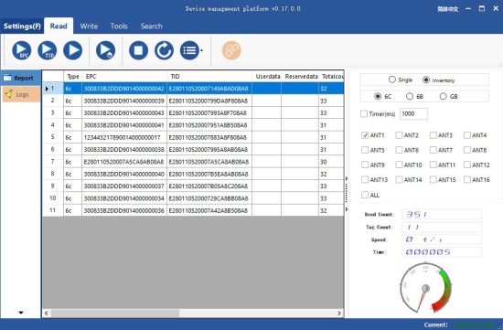The width and height of the screenshot is (503, 330).
Task: Click the timed play icon with clock
Action: 105,50
